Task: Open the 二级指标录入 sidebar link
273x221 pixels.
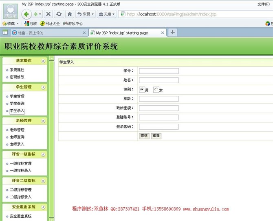Action: click(21, 197)
